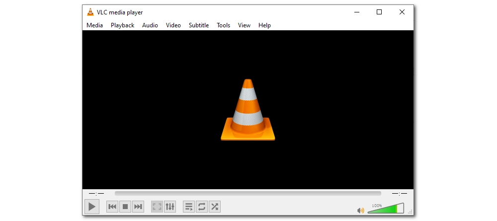Screen dimensions: 497x221
Task: Click the VLC cone title bar icon
Action: pos(90,12)
